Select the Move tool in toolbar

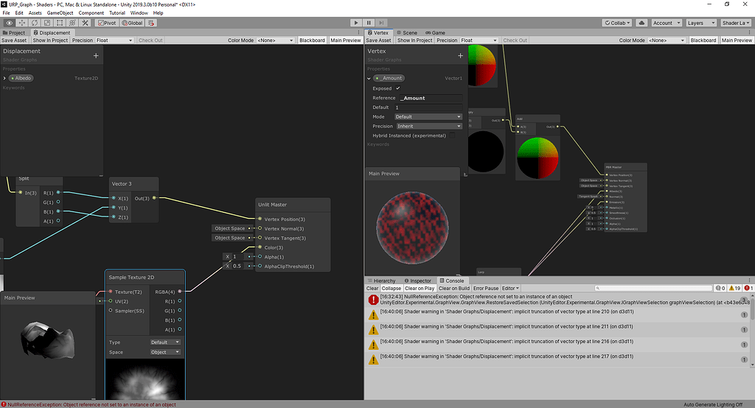pos(21,23)
